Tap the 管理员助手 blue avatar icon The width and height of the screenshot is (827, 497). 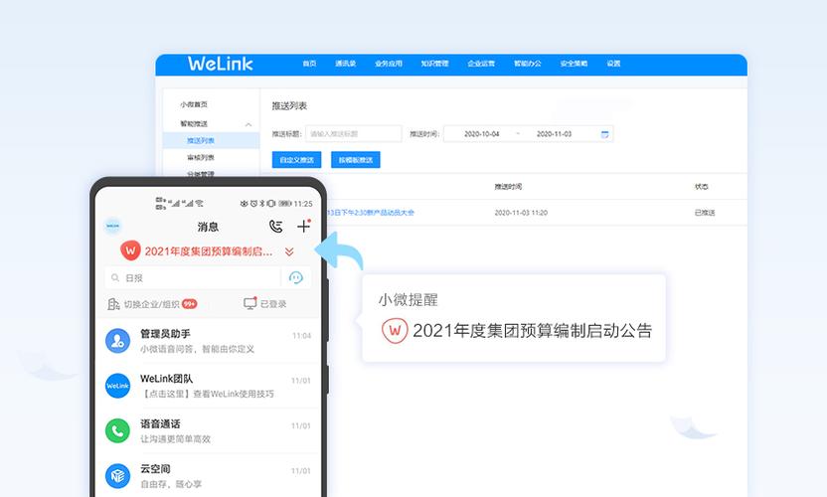click(x=117, y=341)
